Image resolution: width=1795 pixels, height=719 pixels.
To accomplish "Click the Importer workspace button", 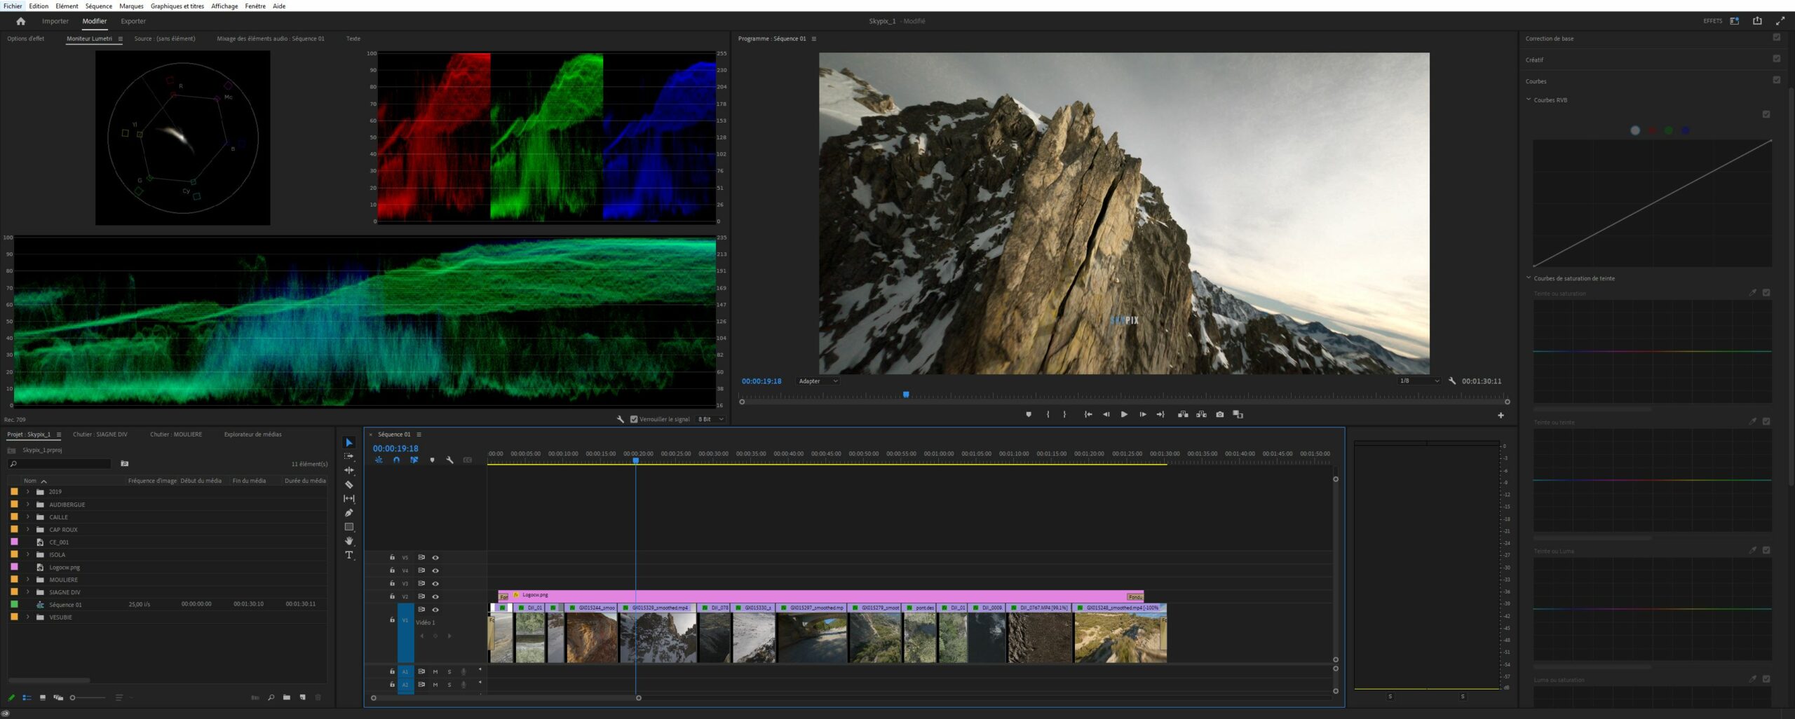I will [x=55, y=21].
